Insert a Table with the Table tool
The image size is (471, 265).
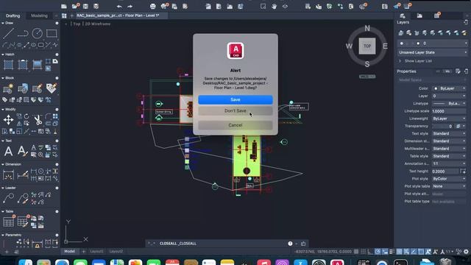click(x=8, y=222)
